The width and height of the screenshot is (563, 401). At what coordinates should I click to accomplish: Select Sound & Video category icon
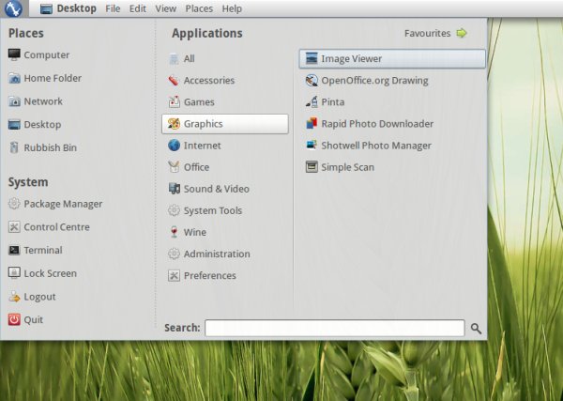[x=174, y=189]
